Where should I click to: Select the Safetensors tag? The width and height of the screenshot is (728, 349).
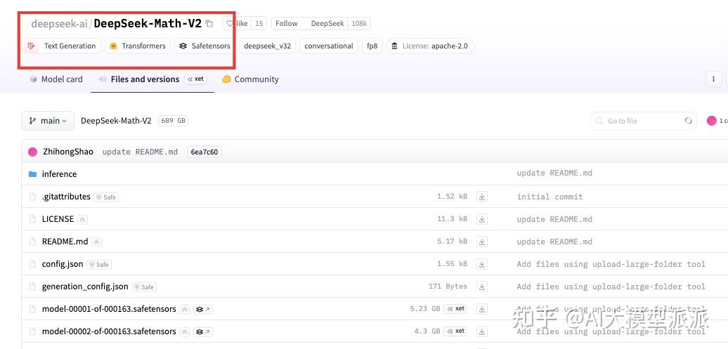point(204,46)
